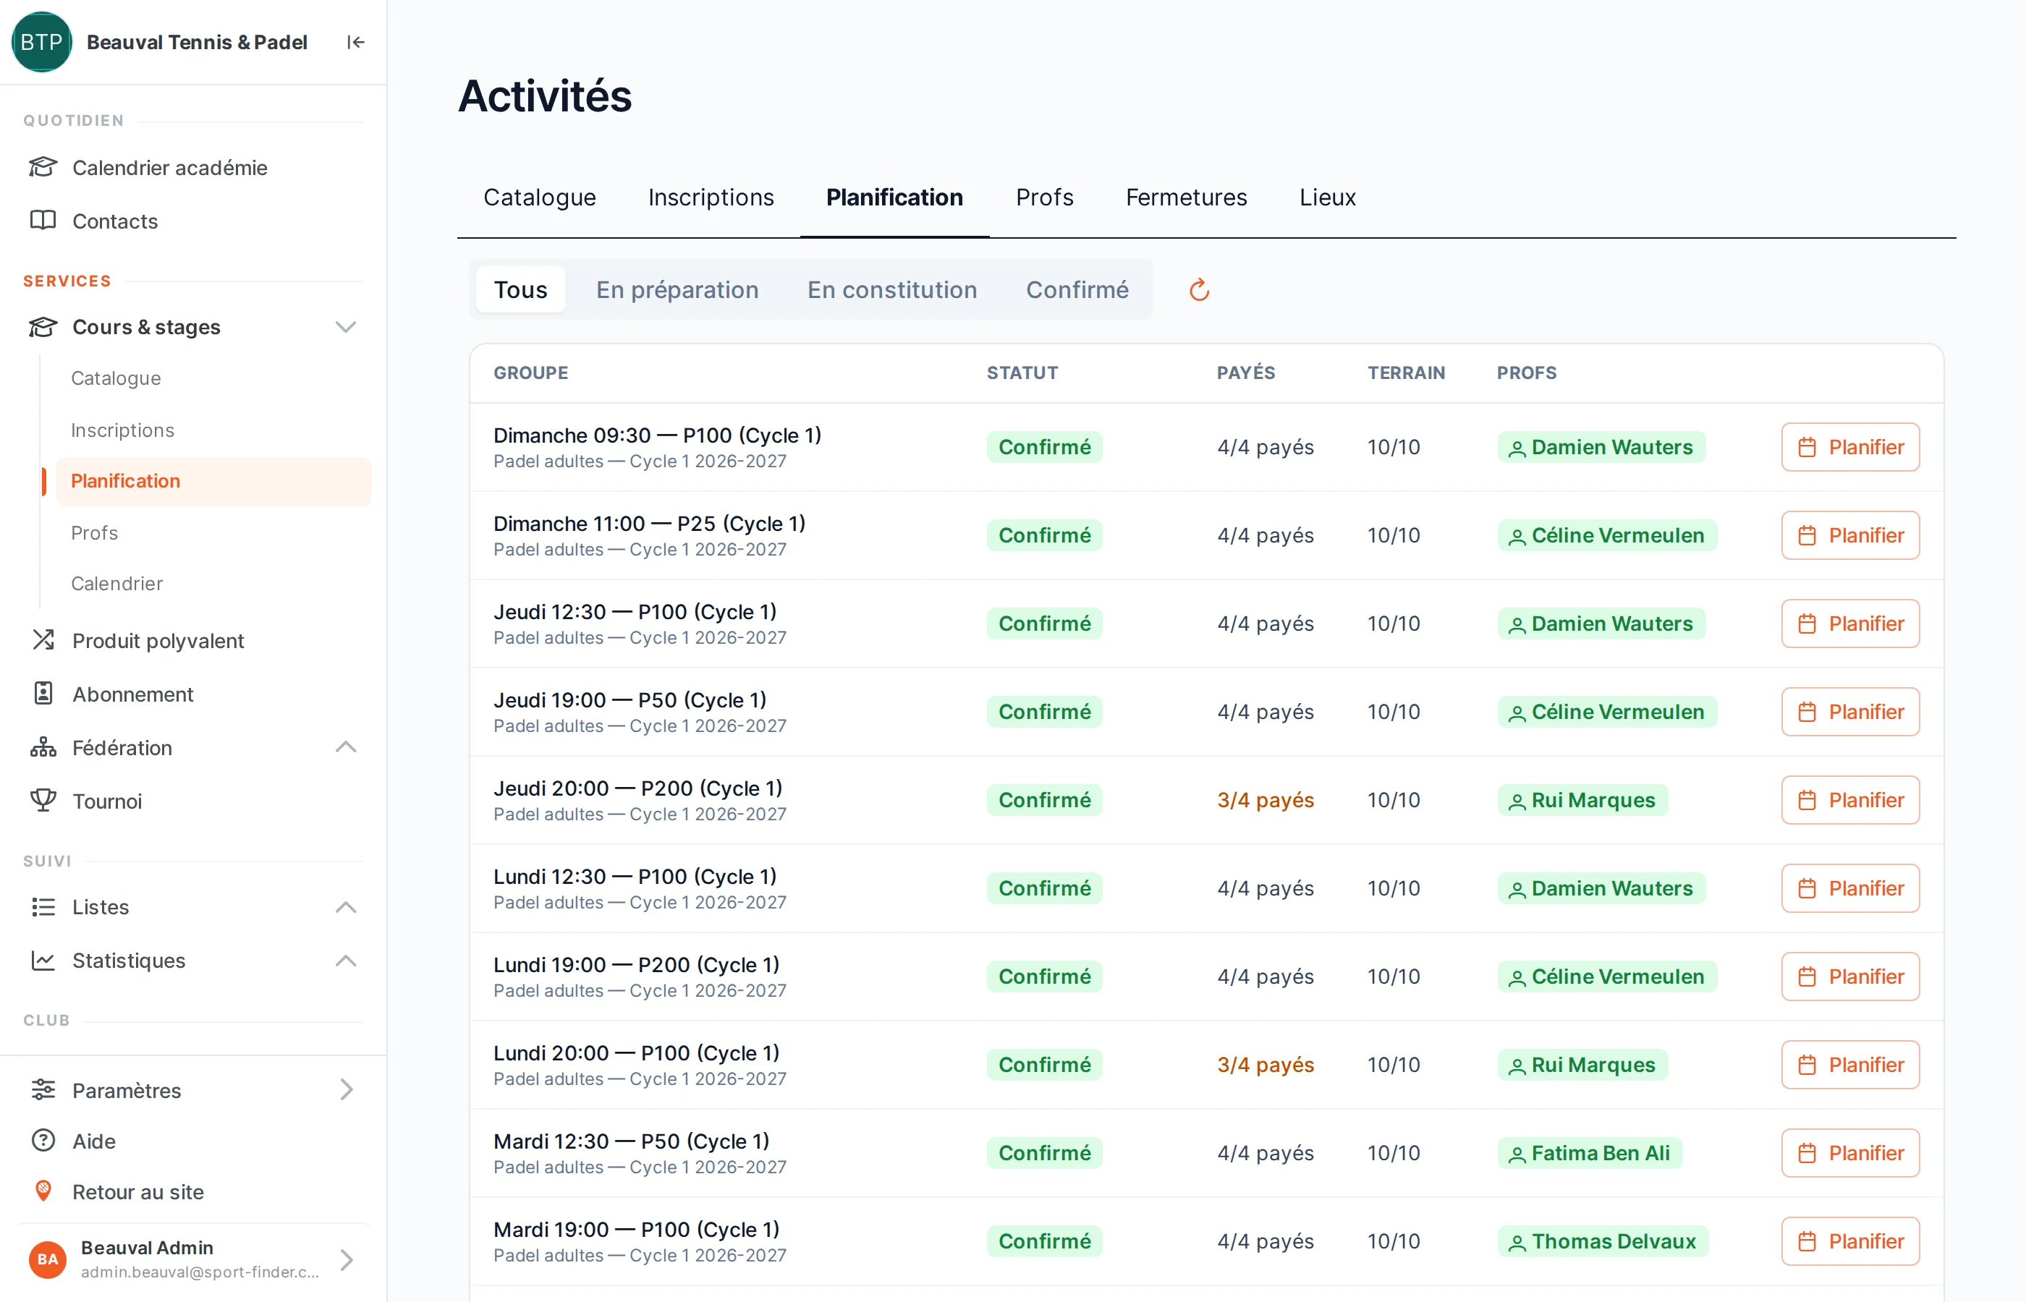
Task: Click Planifier for Lundi 20:00 P100
Action: tap(1850, 1065)
